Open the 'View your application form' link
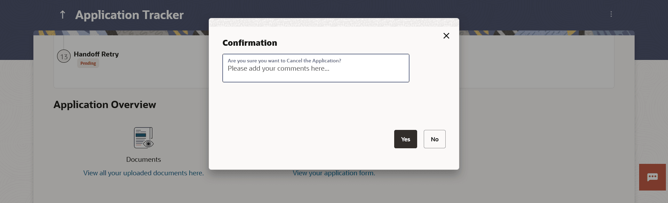The width and height of the screenshot is (668, 203). [x=334, y=173]
